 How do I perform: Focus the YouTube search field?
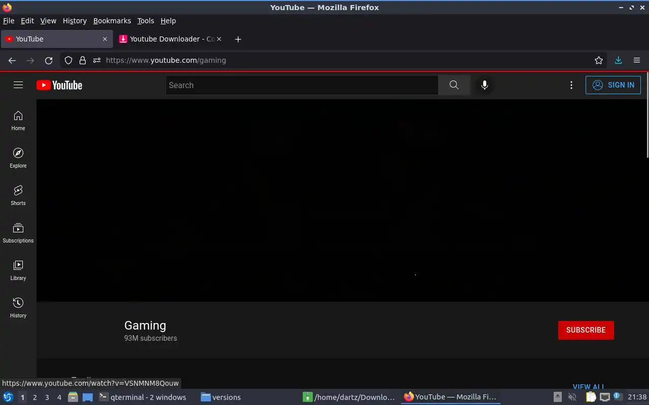pos(302,85)
